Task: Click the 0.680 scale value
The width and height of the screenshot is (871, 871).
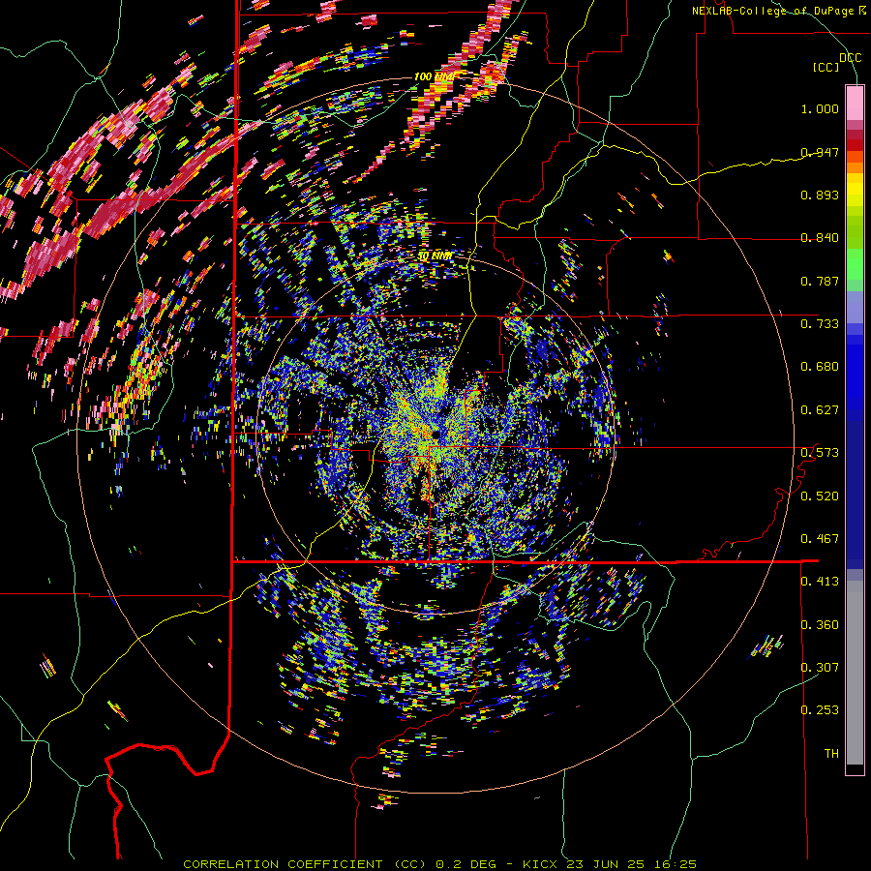Action: coord(820,367)
